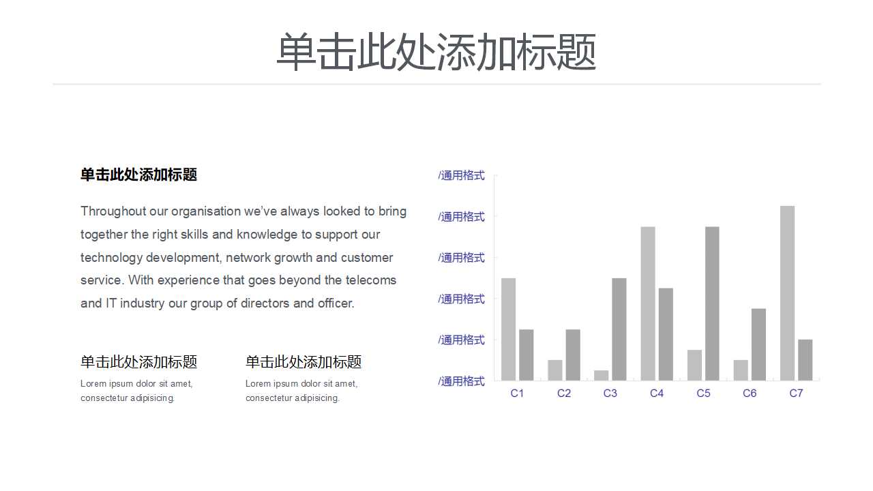Click the C1 axis label

pos(517,393)
